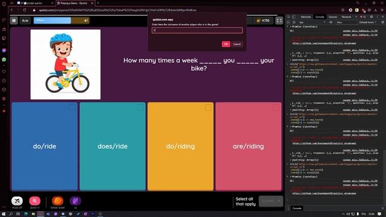Check the do/riding answer checkbox

tap(208, 107)
